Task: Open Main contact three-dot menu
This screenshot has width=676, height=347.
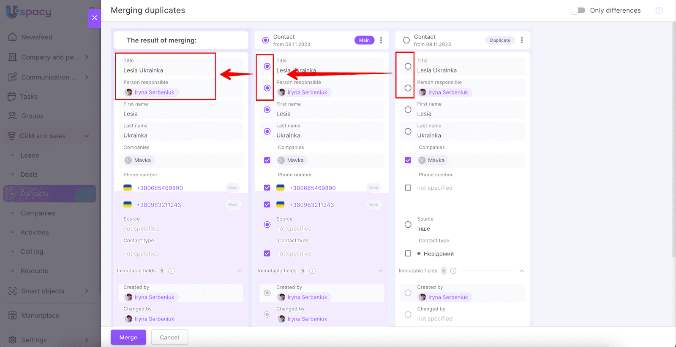Action: point(381,40)
